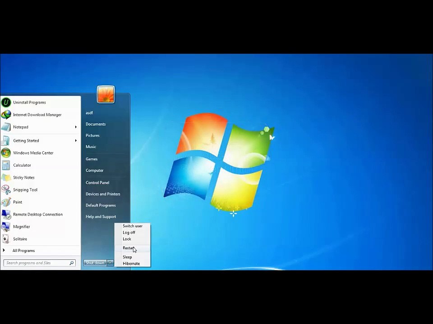This screenshot has width=433, height=324.
Task: Click the Calculator label text
Action: (22, 165)
